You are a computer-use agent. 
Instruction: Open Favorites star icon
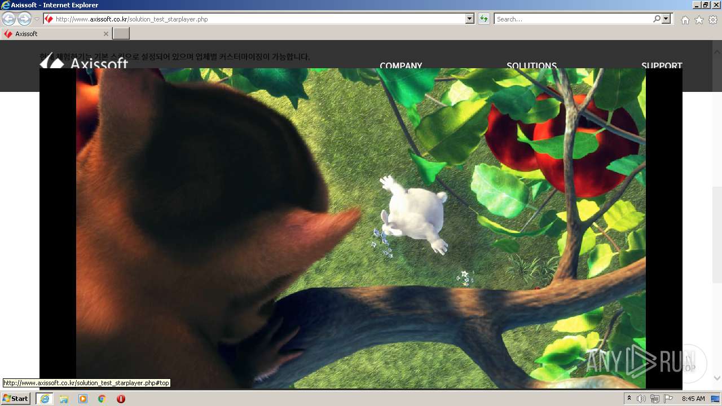coord(699,20)
